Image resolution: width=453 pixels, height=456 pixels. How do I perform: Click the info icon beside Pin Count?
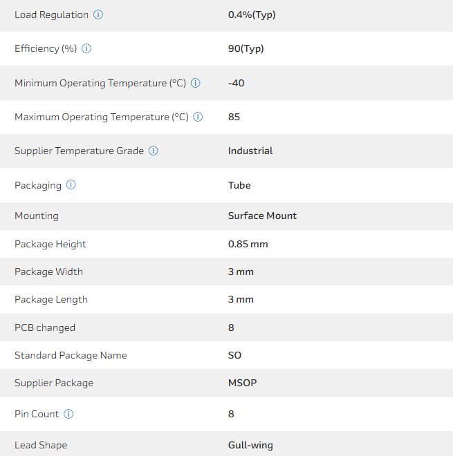click(68, 414)
